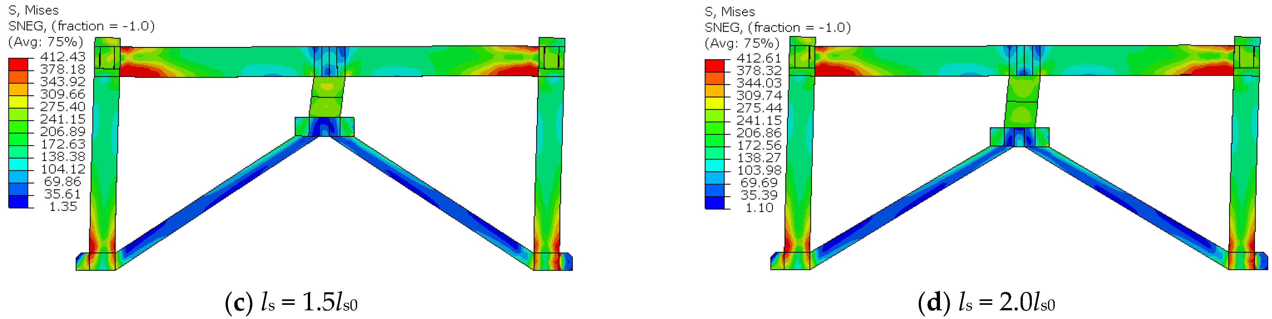Image resolution: width=1272 pixels, height=319 pixels.
Task: Click '(Avg: 75%)' in the right legend
Action: (x=742, y=43)
